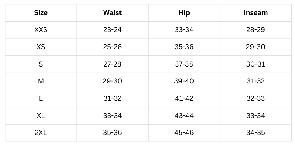This screenshot has width=295, height=147.
Task: Click waist value 25-26 for XS
Action: [112, 47]
